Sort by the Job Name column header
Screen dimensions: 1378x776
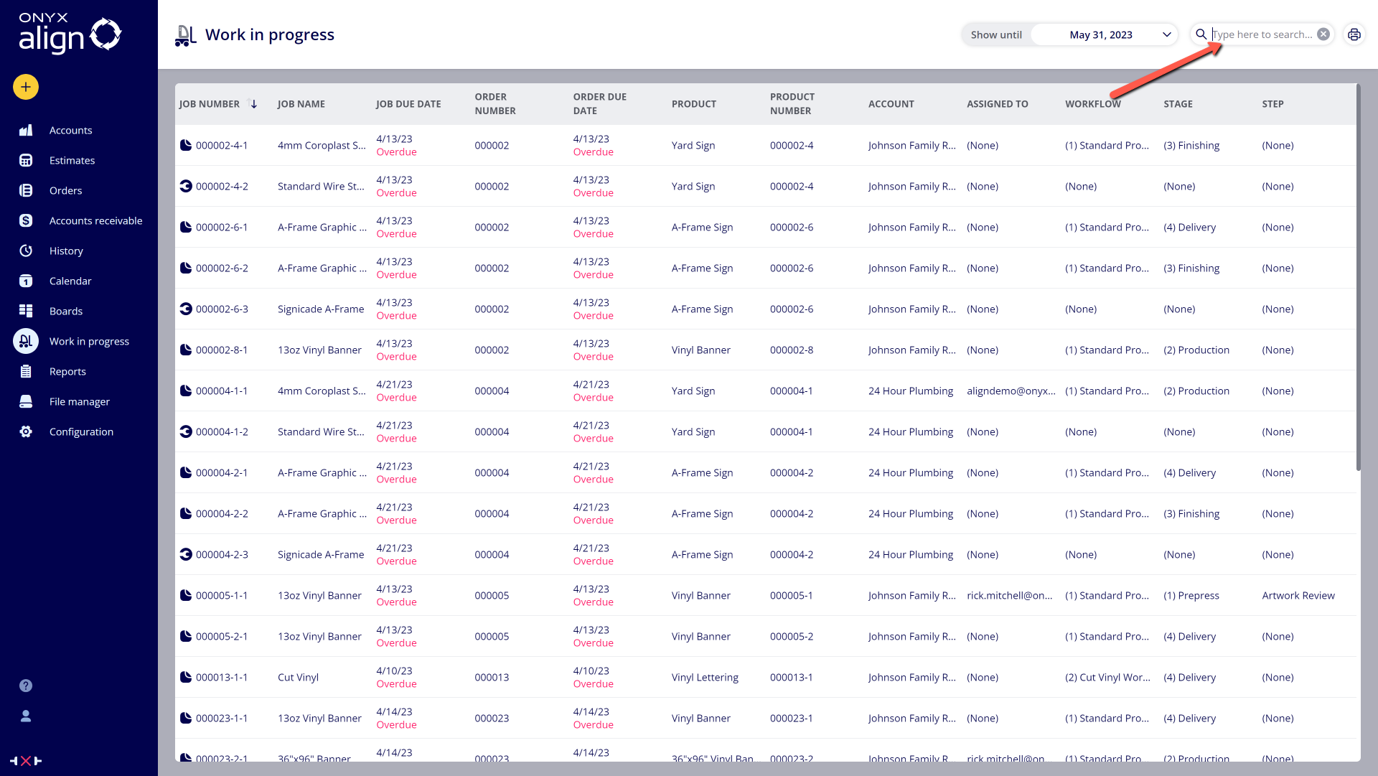(x=301, y=104)
